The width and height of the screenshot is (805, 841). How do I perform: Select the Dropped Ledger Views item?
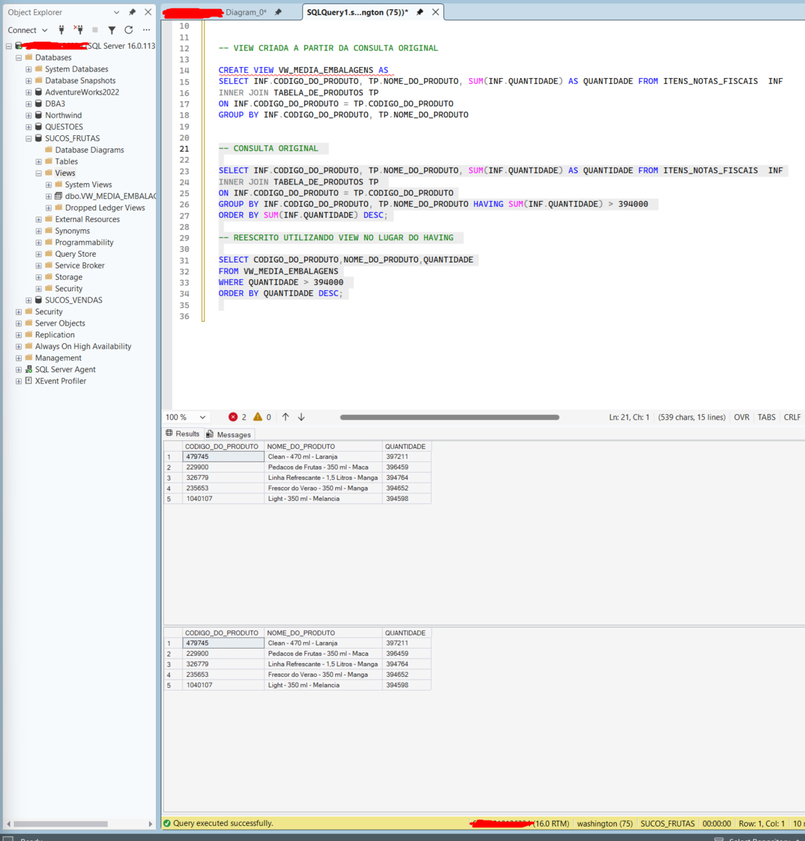[x=105, y=207]
